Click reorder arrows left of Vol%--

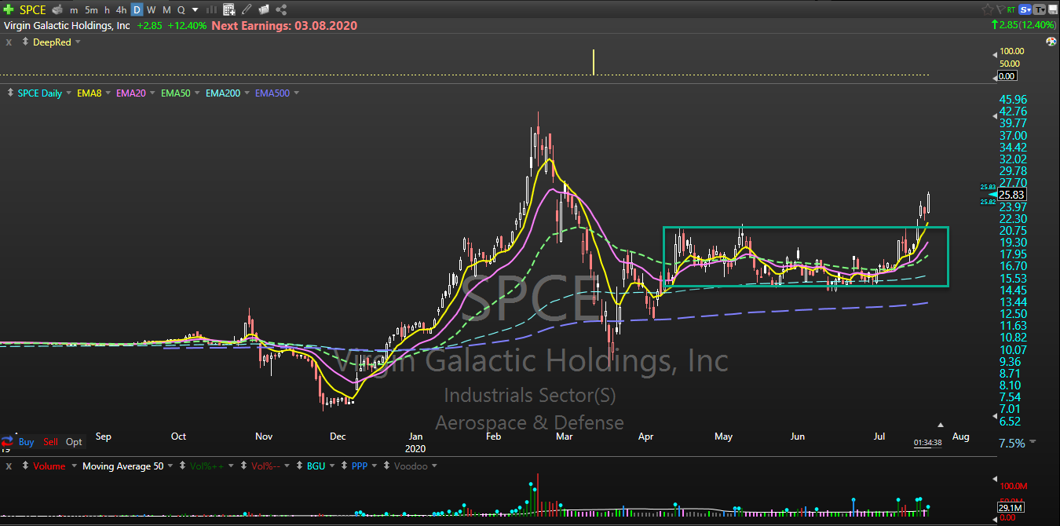click(243, 466)
